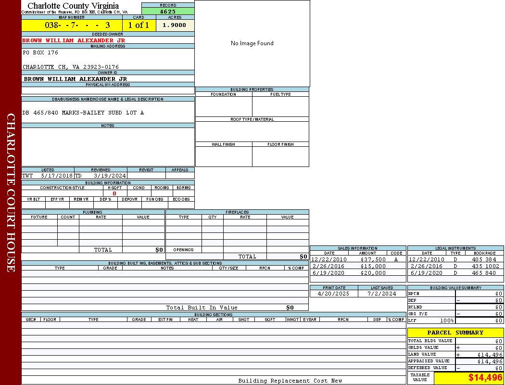Select the $37,500 sale amount
This screenshot has height=385, width=505.
pos(373,259)
